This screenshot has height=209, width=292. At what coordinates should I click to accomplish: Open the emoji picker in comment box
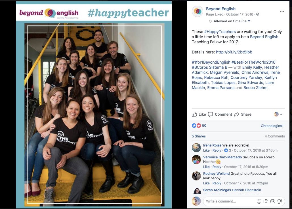pyautogui.click(x=259, y=201)
